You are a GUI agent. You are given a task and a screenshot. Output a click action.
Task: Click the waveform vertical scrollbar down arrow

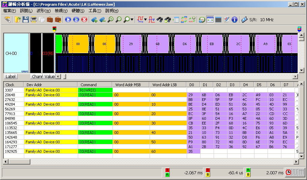click(x=301, y=70)
